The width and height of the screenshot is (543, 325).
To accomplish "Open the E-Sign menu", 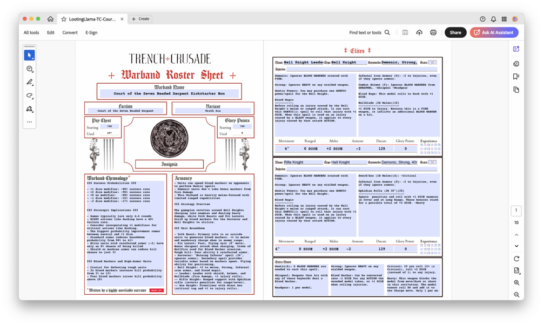I will coord(91,32).
